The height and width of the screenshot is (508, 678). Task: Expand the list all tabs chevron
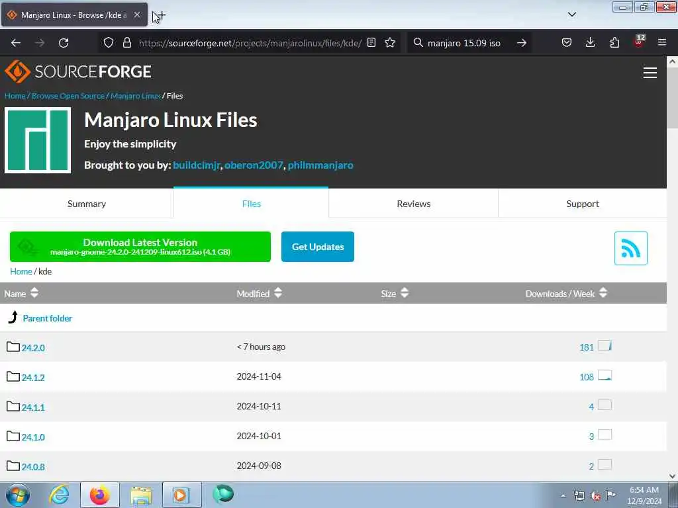click(x=571, y=15)
